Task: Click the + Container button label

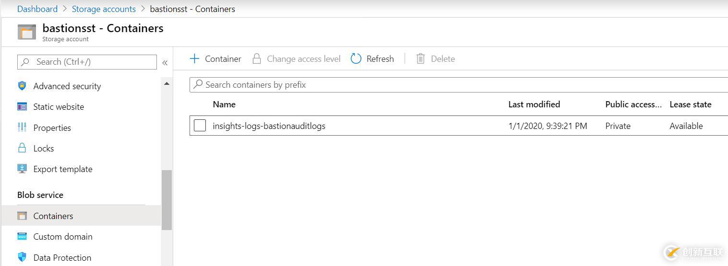Action: click(x=223, y=59)
